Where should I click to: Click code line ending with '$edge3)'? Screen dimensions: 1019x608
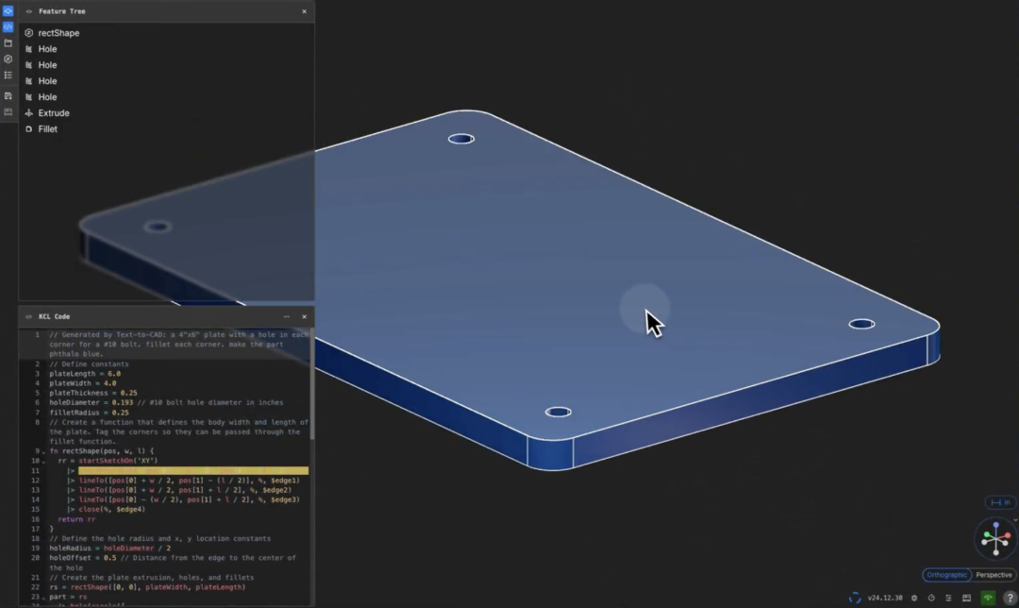click(x=183, y=500)
